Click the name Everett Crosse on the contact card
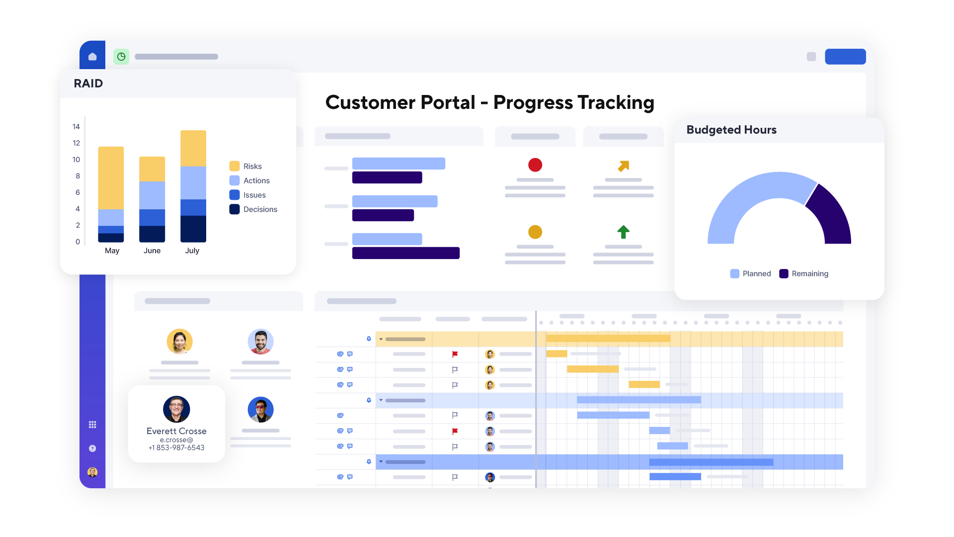The width and height of the screenshot is (954, 537). (176, 431)
